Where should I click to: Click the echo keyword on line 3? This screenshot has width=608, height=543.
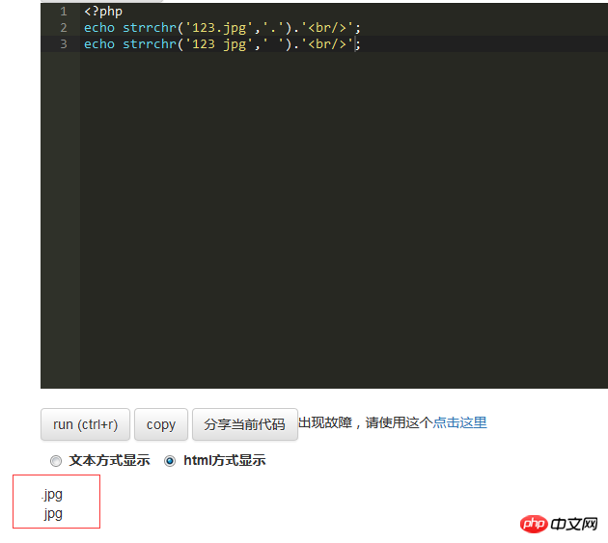point(99,44)
